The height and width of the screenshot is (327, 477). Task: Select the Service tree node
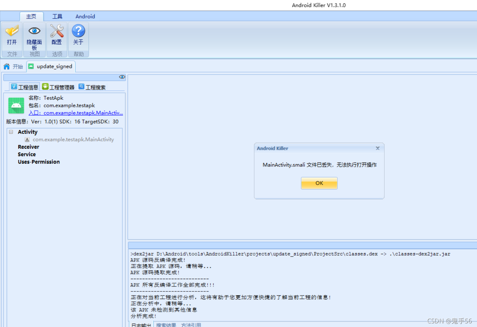tap(27, 155)
